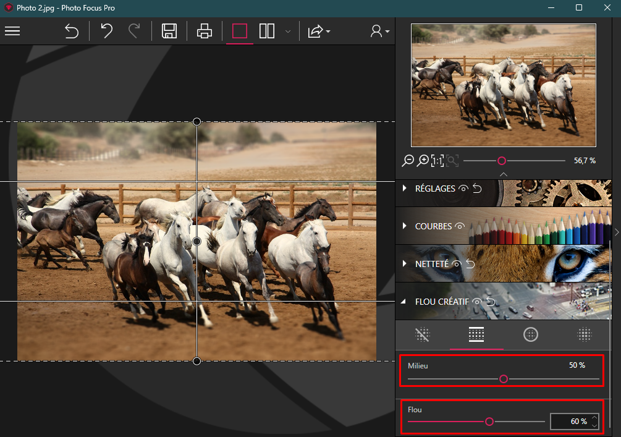Print the photo
The image size is (621, 437).
205,31
